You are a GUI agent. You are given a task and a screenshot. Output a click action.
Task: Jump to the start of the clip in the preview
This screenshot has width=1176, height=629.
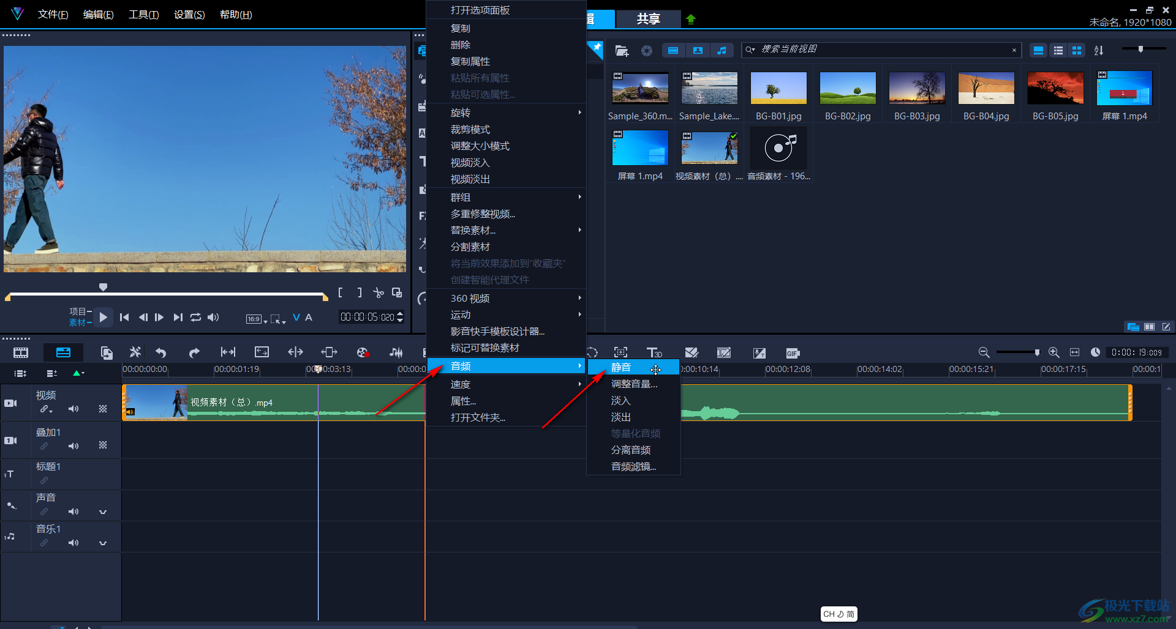(x=124, y=318)
